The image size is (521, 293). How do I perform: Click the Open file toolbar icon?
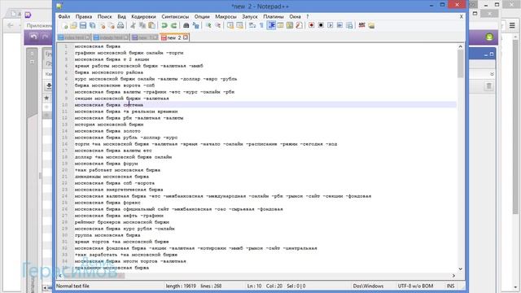[x=74, y=25]
